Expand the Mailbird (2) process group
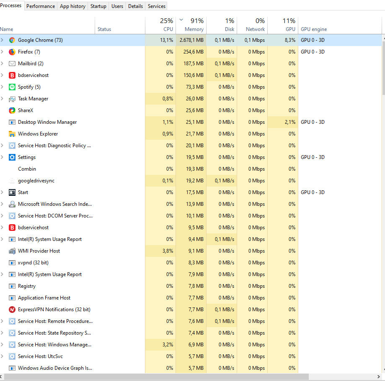 coord(2,64)
